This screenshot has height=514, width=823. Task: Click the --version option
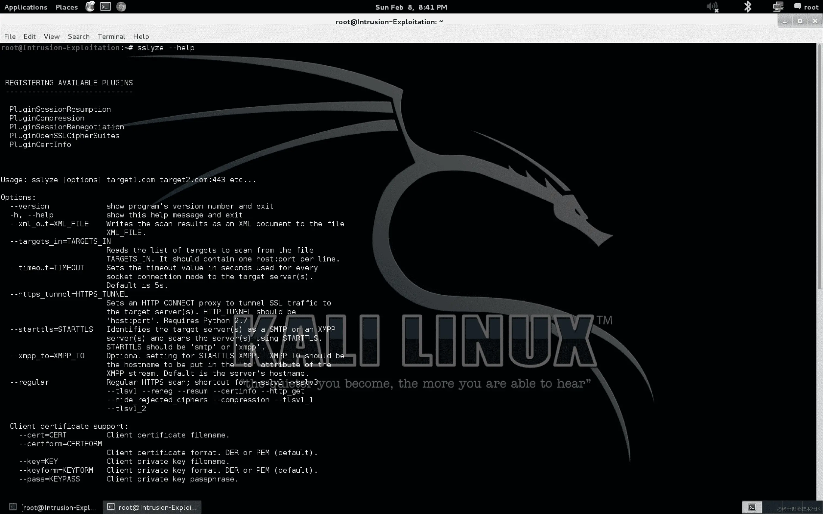click(x=29, y=206)
